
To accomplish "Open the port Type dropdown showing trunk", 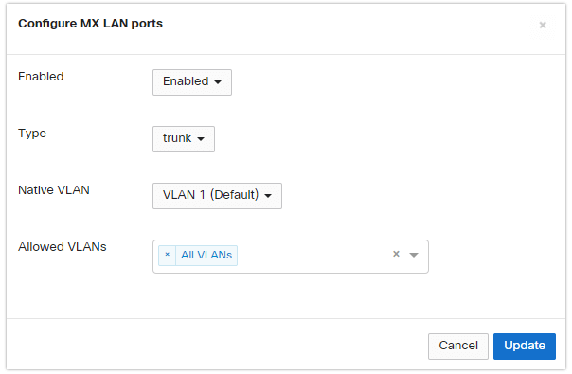I will [x=184, y=139].
